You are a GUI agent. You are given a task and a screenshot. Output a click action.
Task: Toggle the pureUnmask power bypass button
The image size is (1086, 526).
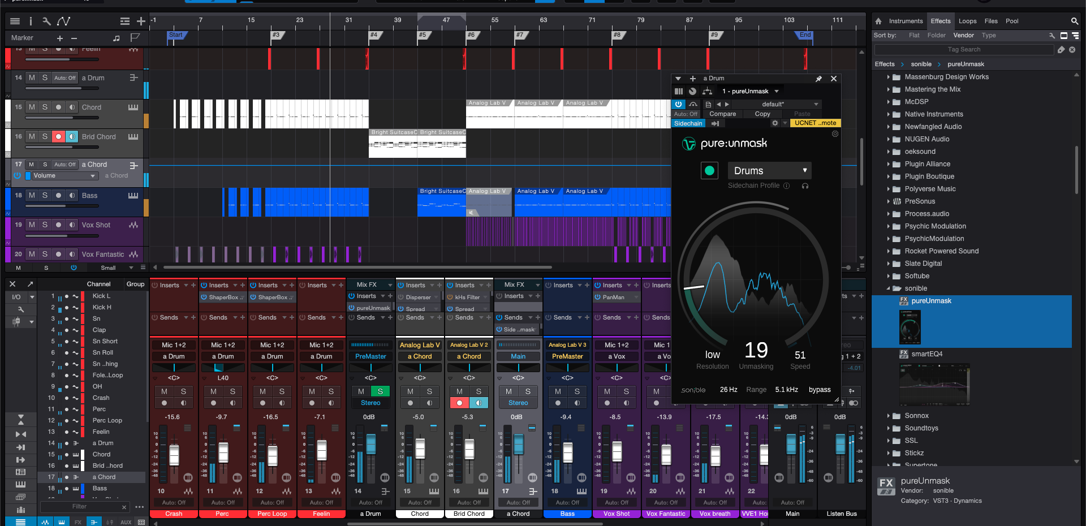678,104
